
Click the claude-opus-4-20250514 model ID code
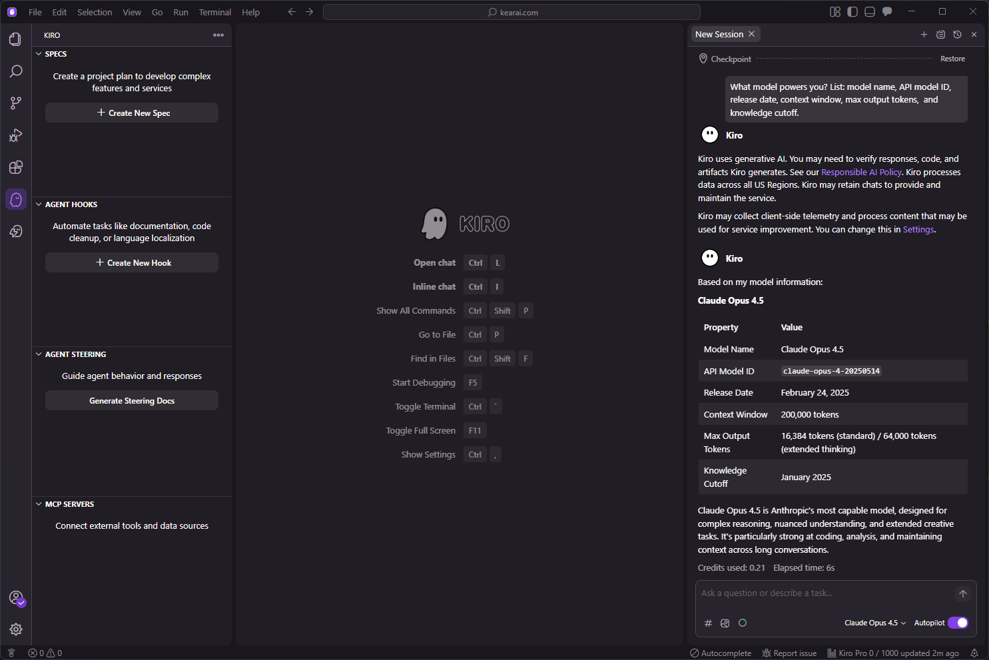831,371
